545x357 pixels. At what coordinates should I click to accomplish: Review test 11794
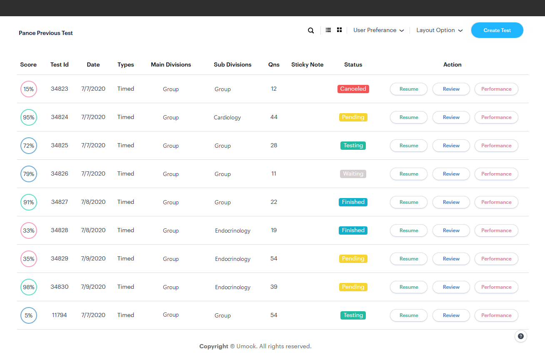point(451,315)
